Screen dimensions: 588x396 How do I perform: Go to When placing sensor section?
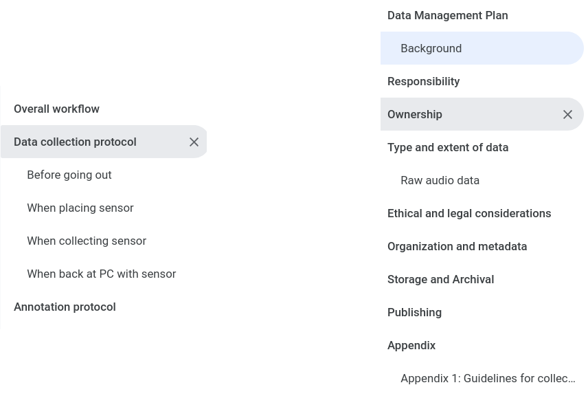click(80, 208)
